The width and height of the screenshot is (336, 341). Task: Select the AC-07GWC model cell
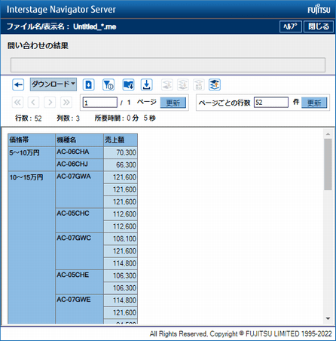pos(79,251)
